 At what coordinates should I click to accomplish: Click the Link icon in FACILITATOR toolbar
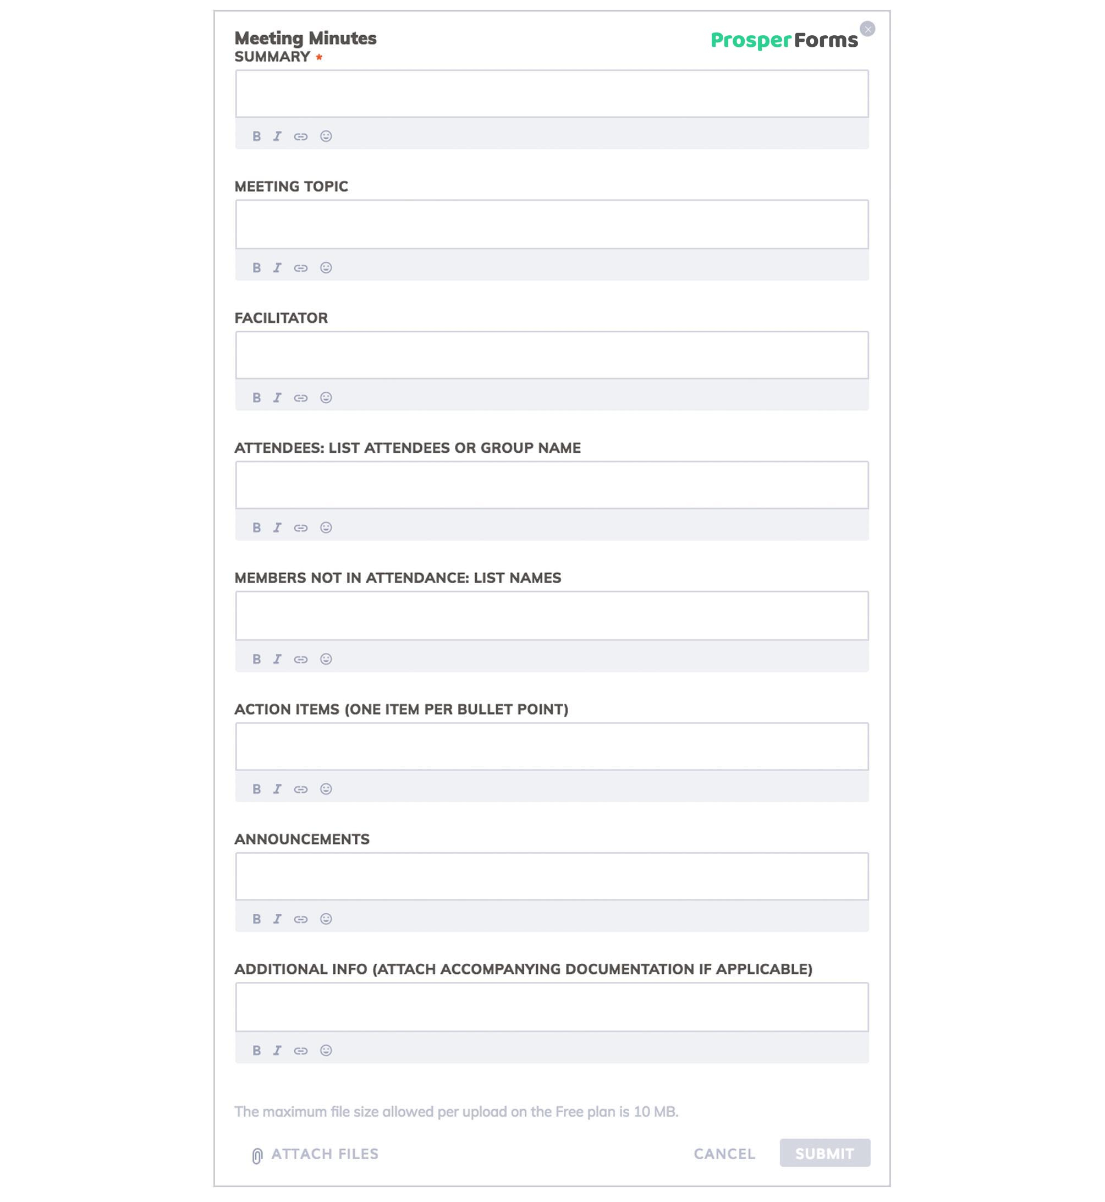(300, 398)
